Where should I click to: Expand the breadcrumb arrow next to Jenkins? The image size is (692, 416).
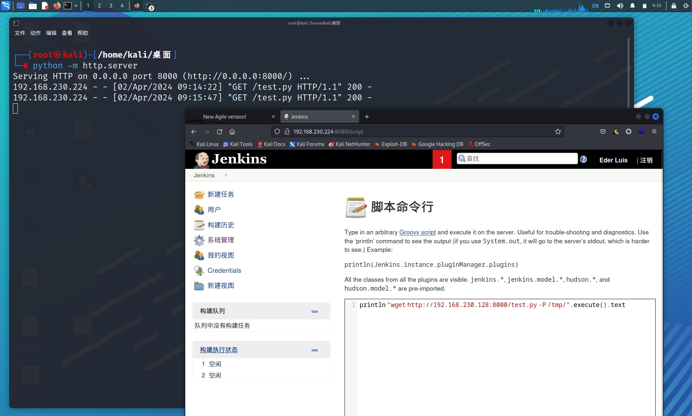(226, 175)
